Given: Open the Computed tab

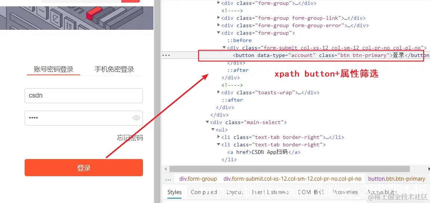Looking at the screenshot, I should [204, 192].
